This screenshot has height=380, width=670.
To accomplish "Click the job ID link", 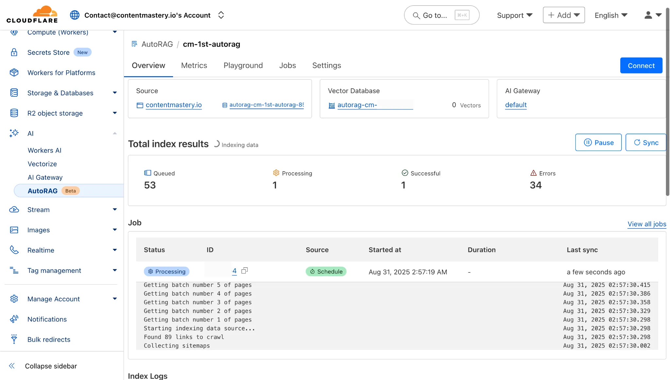I will (x=234, y=271).
